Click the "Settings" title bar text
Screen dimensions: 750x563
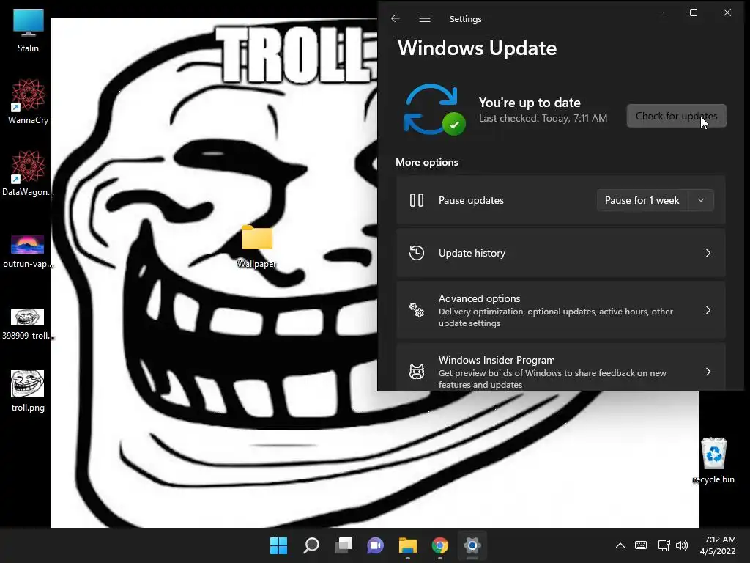465,18
